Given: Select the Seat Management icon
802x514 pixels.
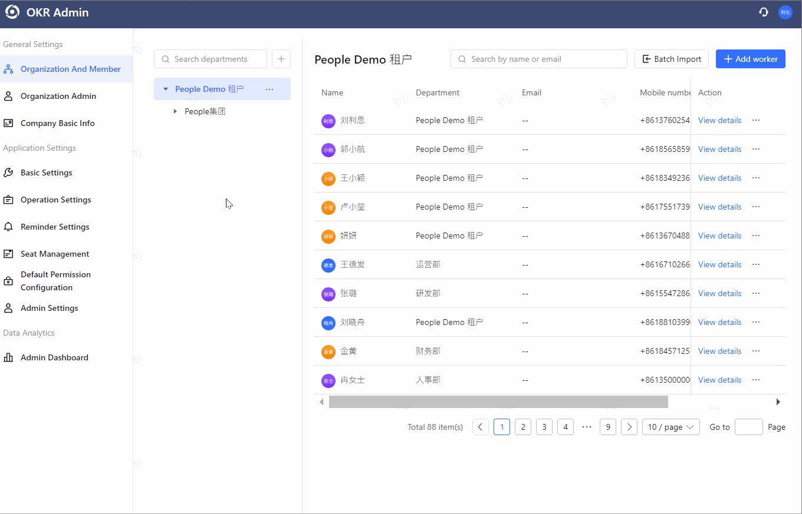Looking at the screenshot, I should tap(8, 254).
